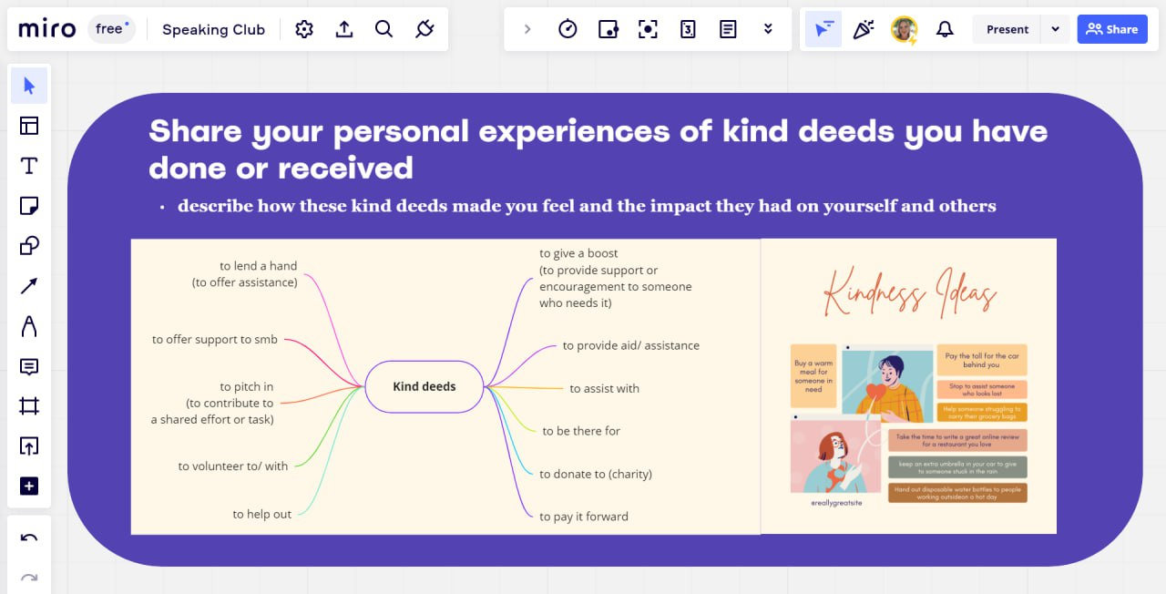Click the 'describe how these kind deeds' bullet
Screen dimensions: 1166x594
point(587,206)
